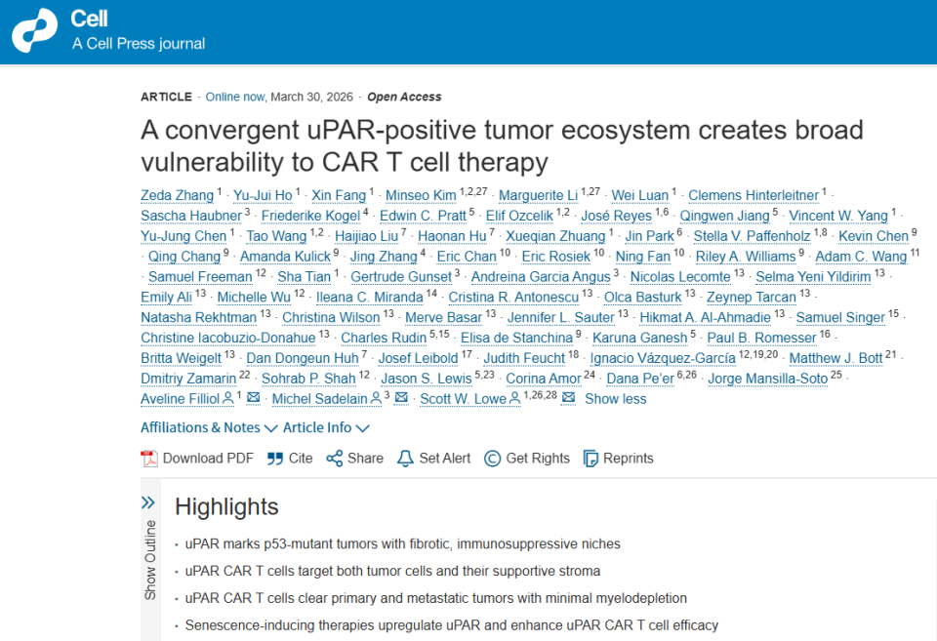Open author Zeda Zhang profile link
This screenshot has width=937, height=641.
coord(177,195)
